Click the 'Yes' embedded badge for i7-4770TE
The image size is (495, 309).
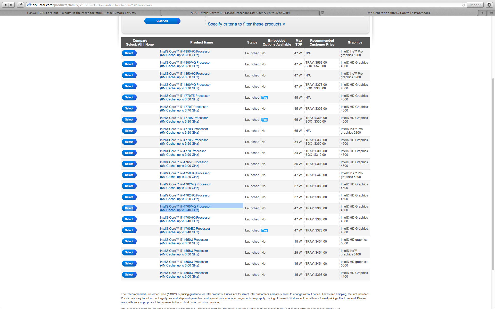coord(265,98)
